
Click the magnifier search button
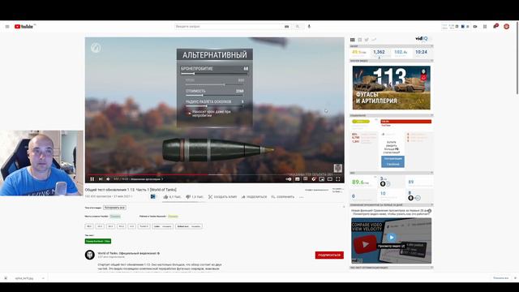298,27
